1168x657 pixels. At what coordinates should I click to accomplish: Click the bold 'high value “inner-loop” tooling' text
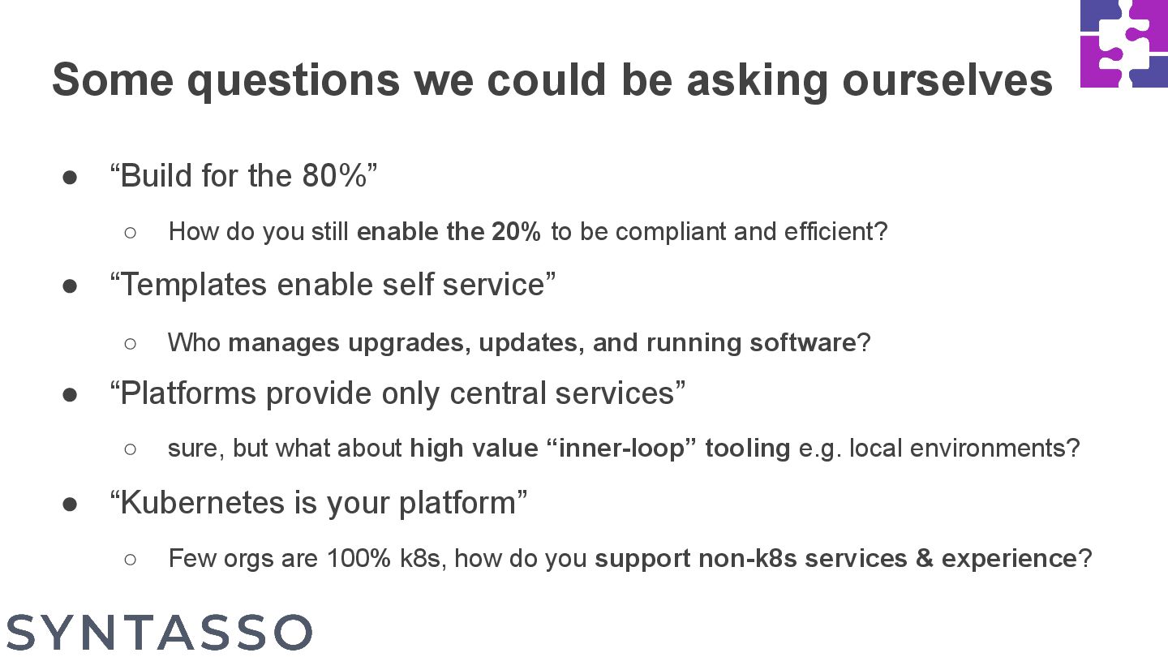[x=600, y=449]
